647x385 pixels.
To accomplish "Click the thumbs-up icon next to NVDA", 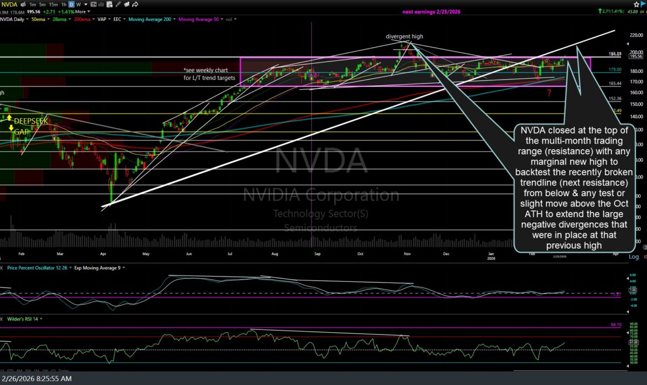I will coord(23,4).
